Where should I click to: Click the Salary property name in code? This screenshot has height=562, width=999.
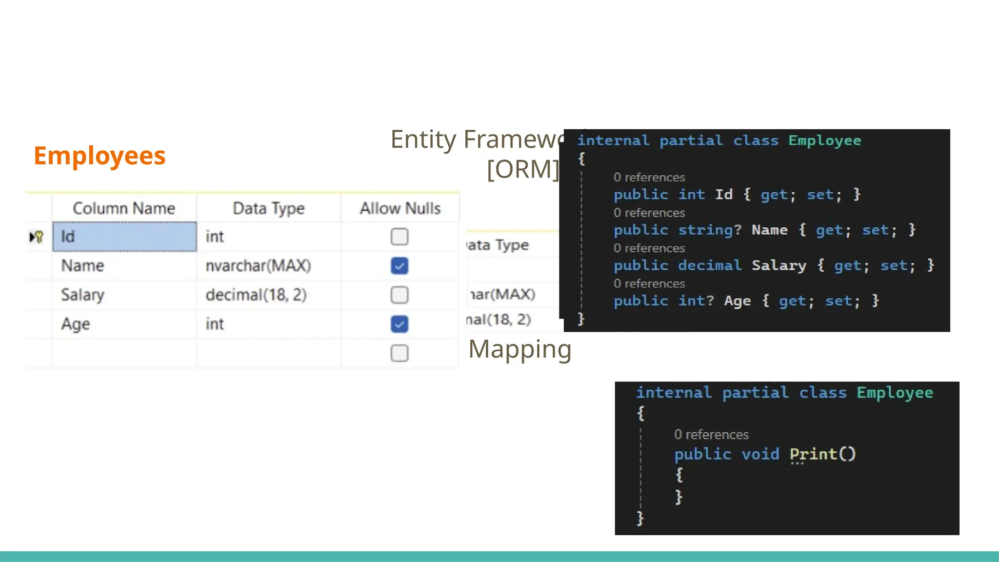click(x=779, y=266)
